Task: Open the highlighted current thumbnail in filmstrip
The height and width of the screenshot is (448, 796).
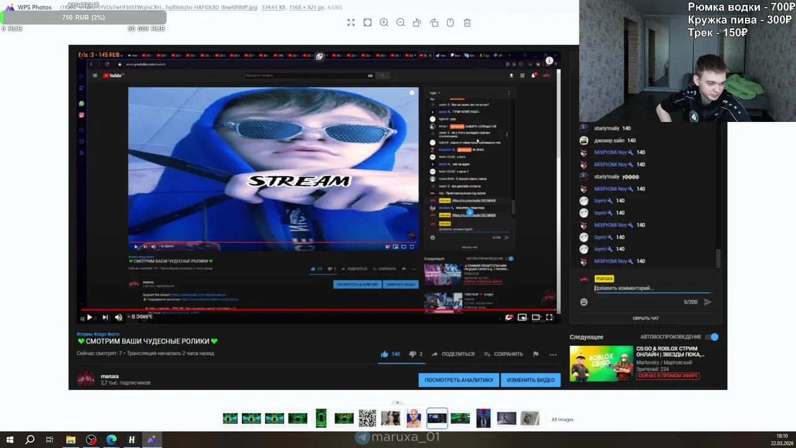Action: [437, 418]
